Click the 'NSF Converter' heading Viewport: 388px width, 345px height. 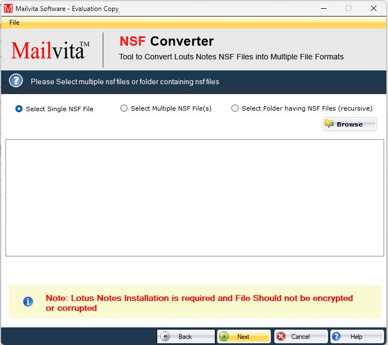coord(167,41)
